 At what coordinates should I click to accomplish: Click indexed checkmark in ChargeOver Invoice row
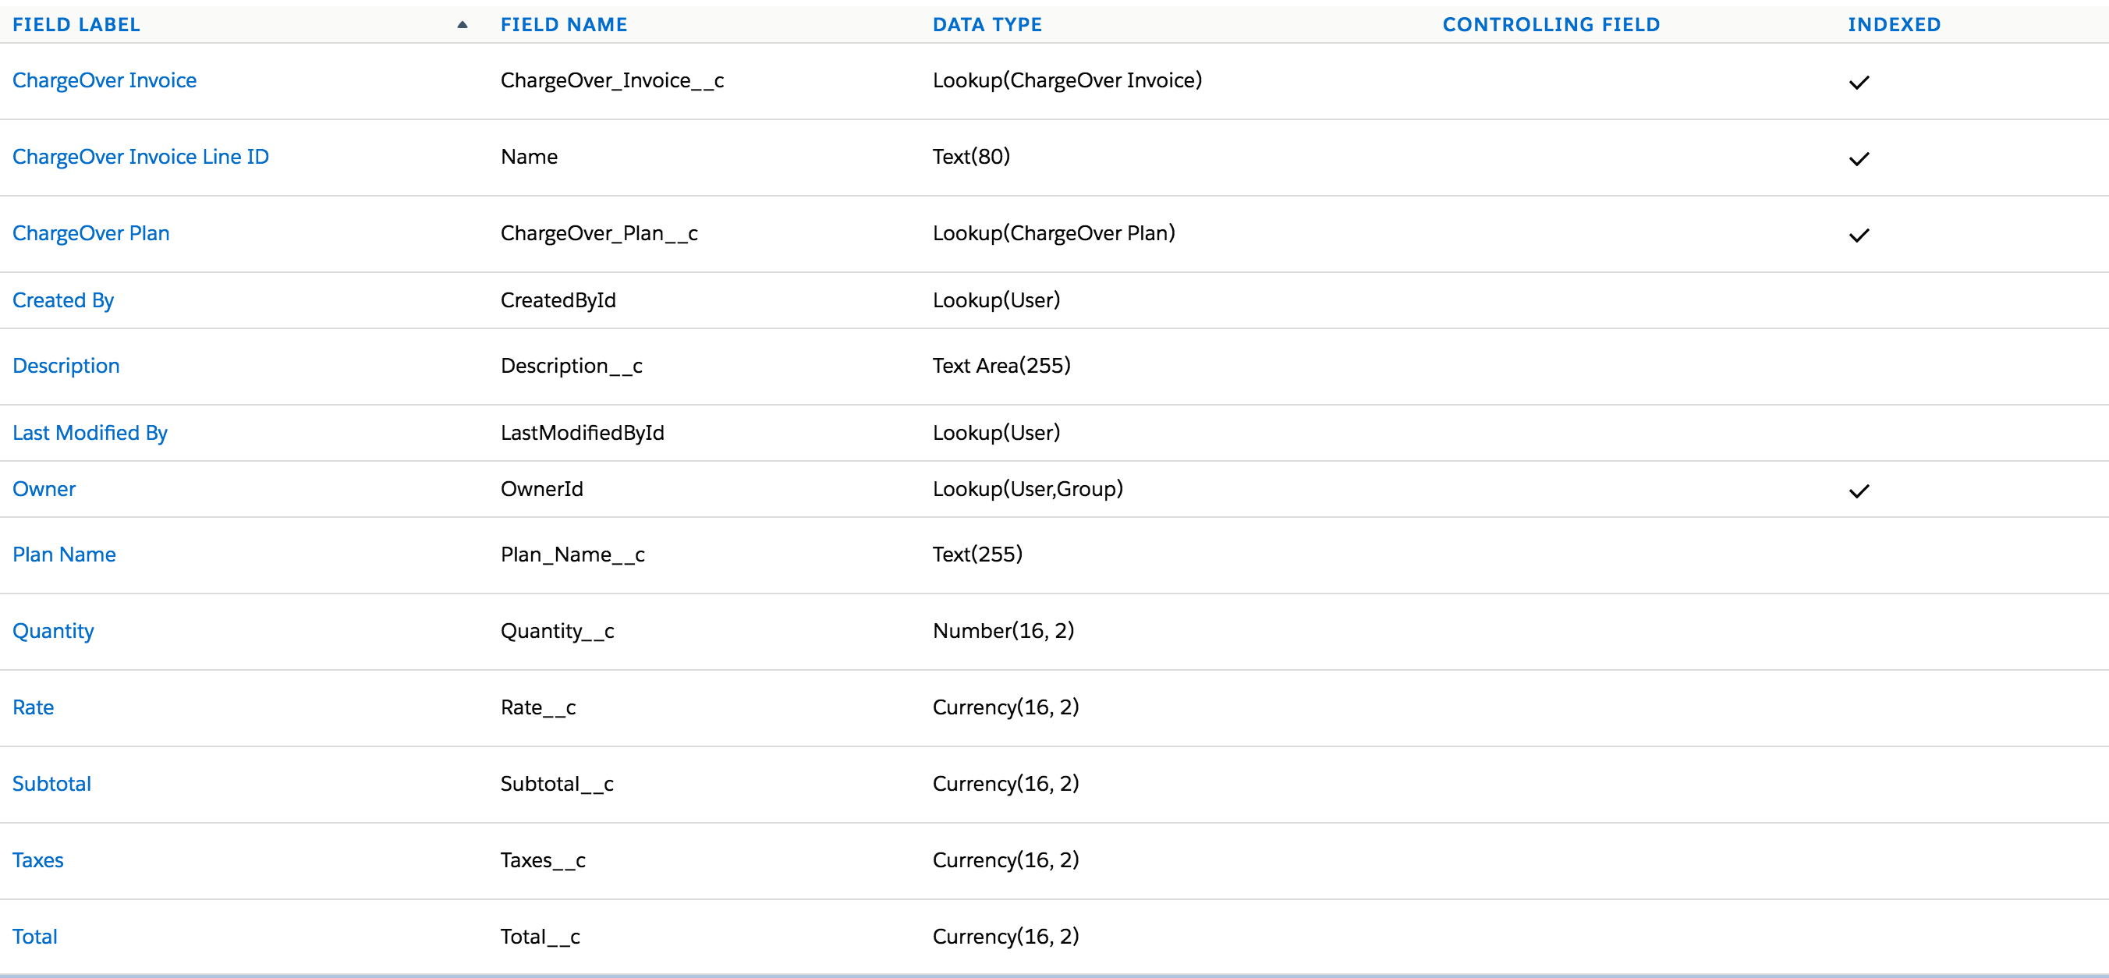(1859, 82)
